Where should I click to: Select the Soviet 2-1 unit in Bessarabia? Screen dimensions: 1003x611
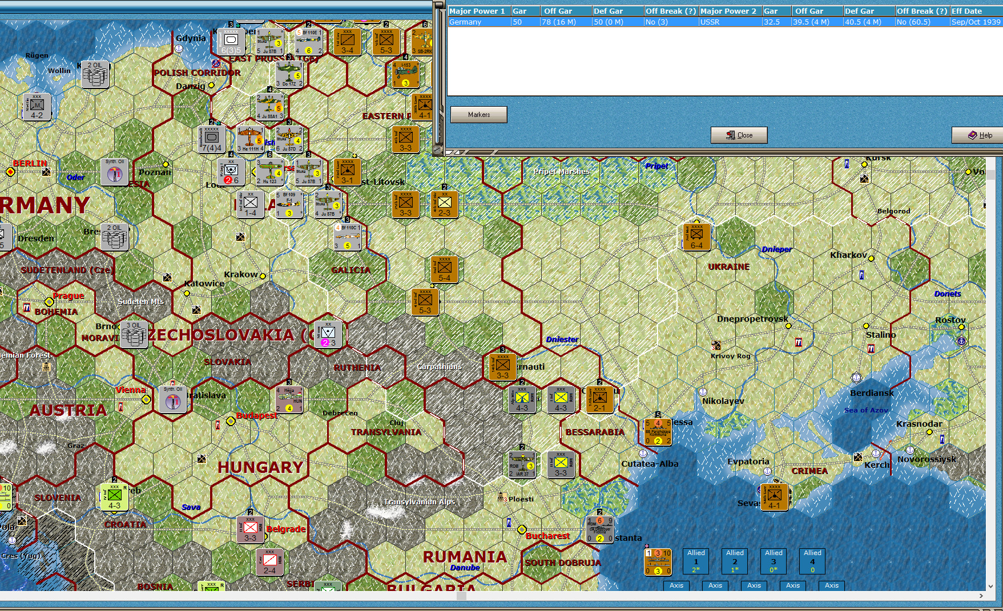point(599,399)
